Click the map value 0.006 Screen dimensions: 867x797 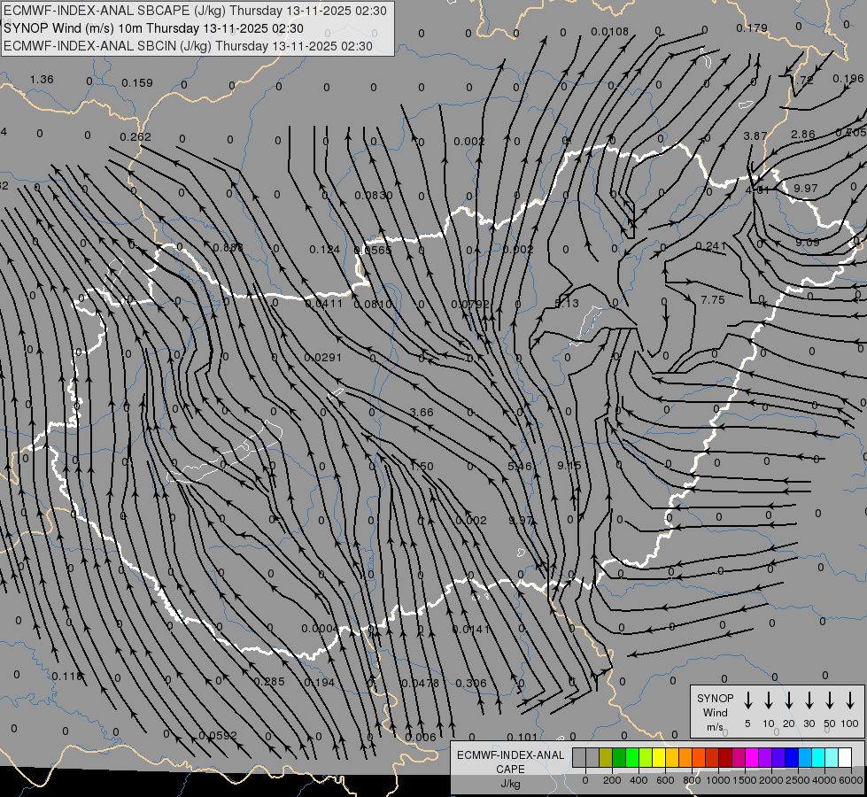click(x=421, y=738)
